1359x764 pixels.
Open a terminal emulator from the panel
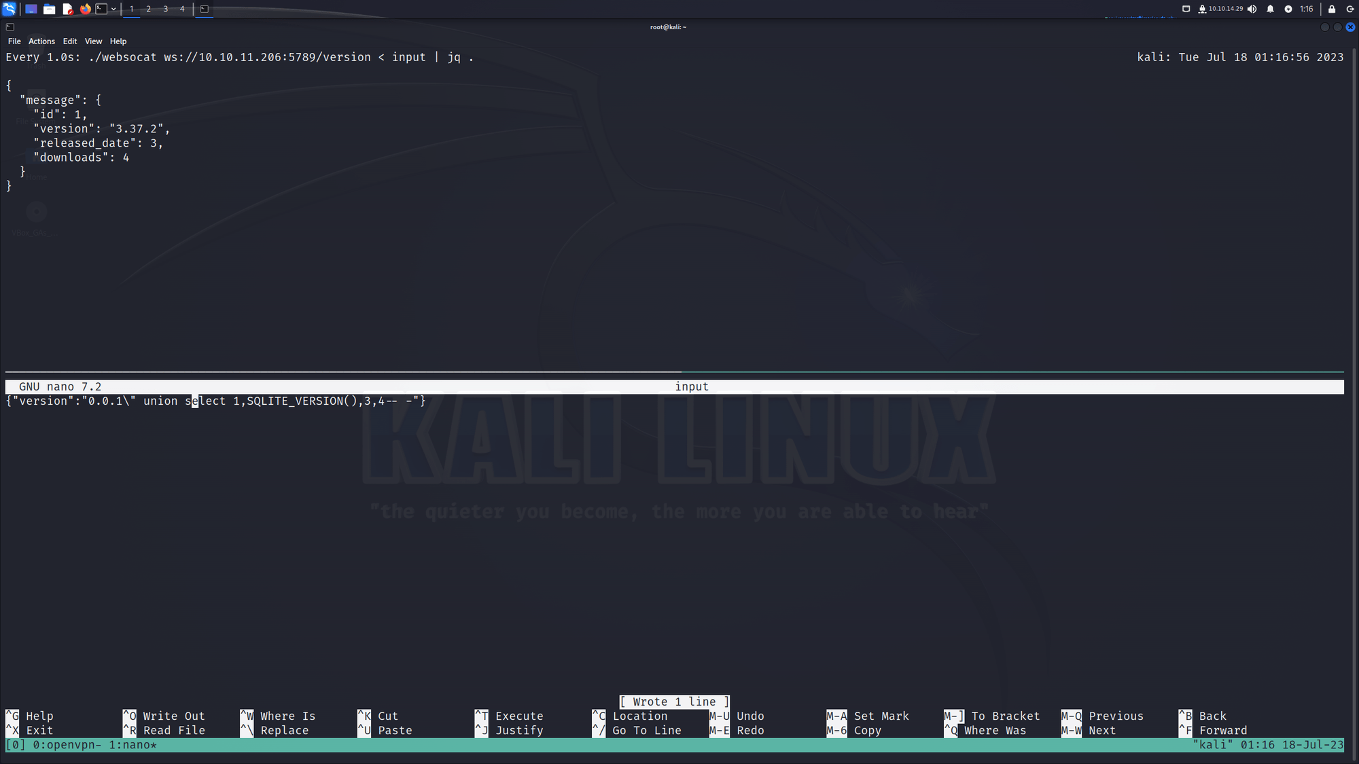click(x=101, y=9)
